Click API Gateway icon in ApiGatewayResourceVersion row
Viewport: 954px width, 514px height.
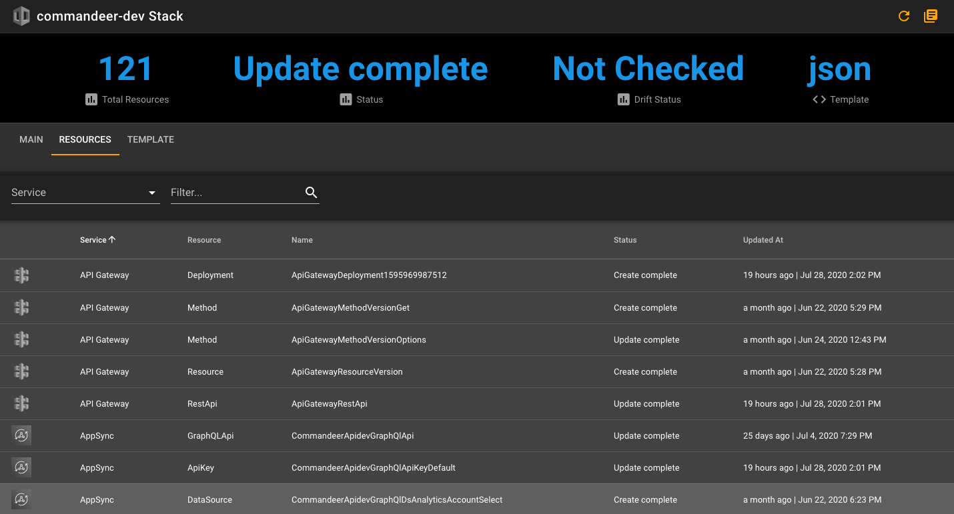[22, 371]
